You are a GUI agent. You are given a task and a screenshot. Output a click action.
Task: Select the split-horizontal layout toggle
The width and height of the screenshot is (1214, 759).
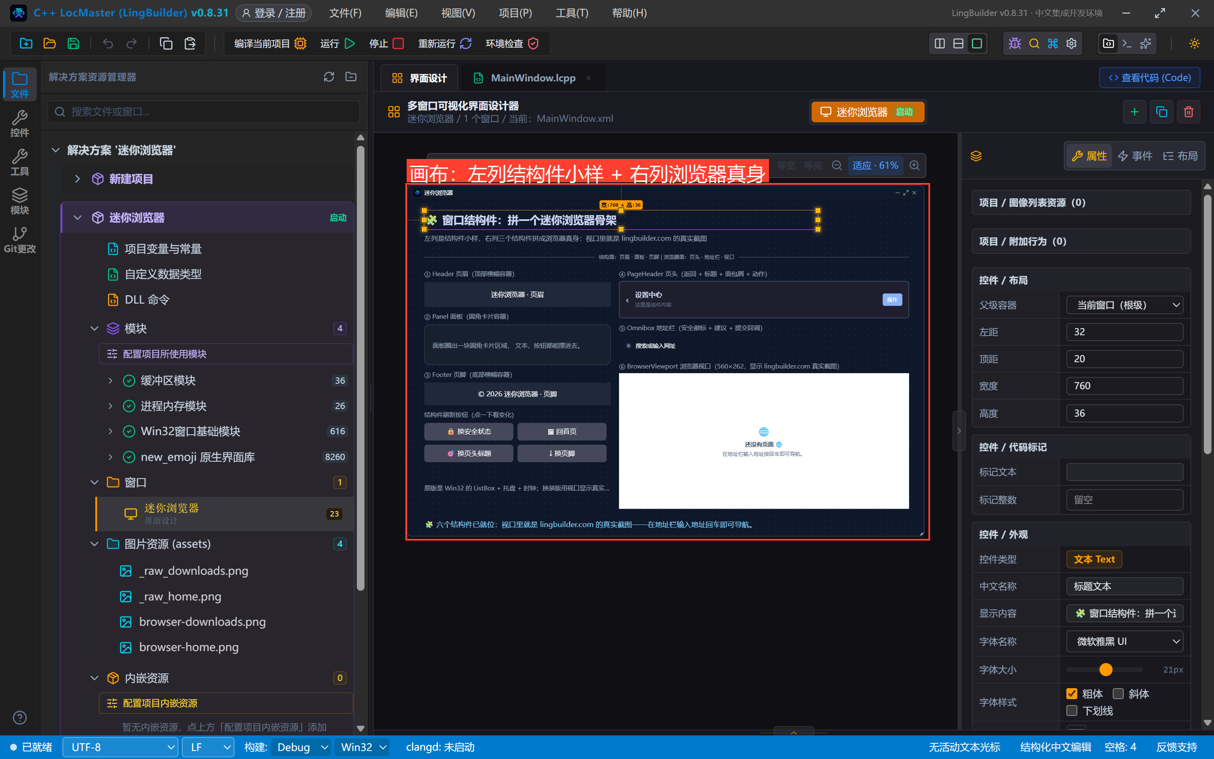958,44
